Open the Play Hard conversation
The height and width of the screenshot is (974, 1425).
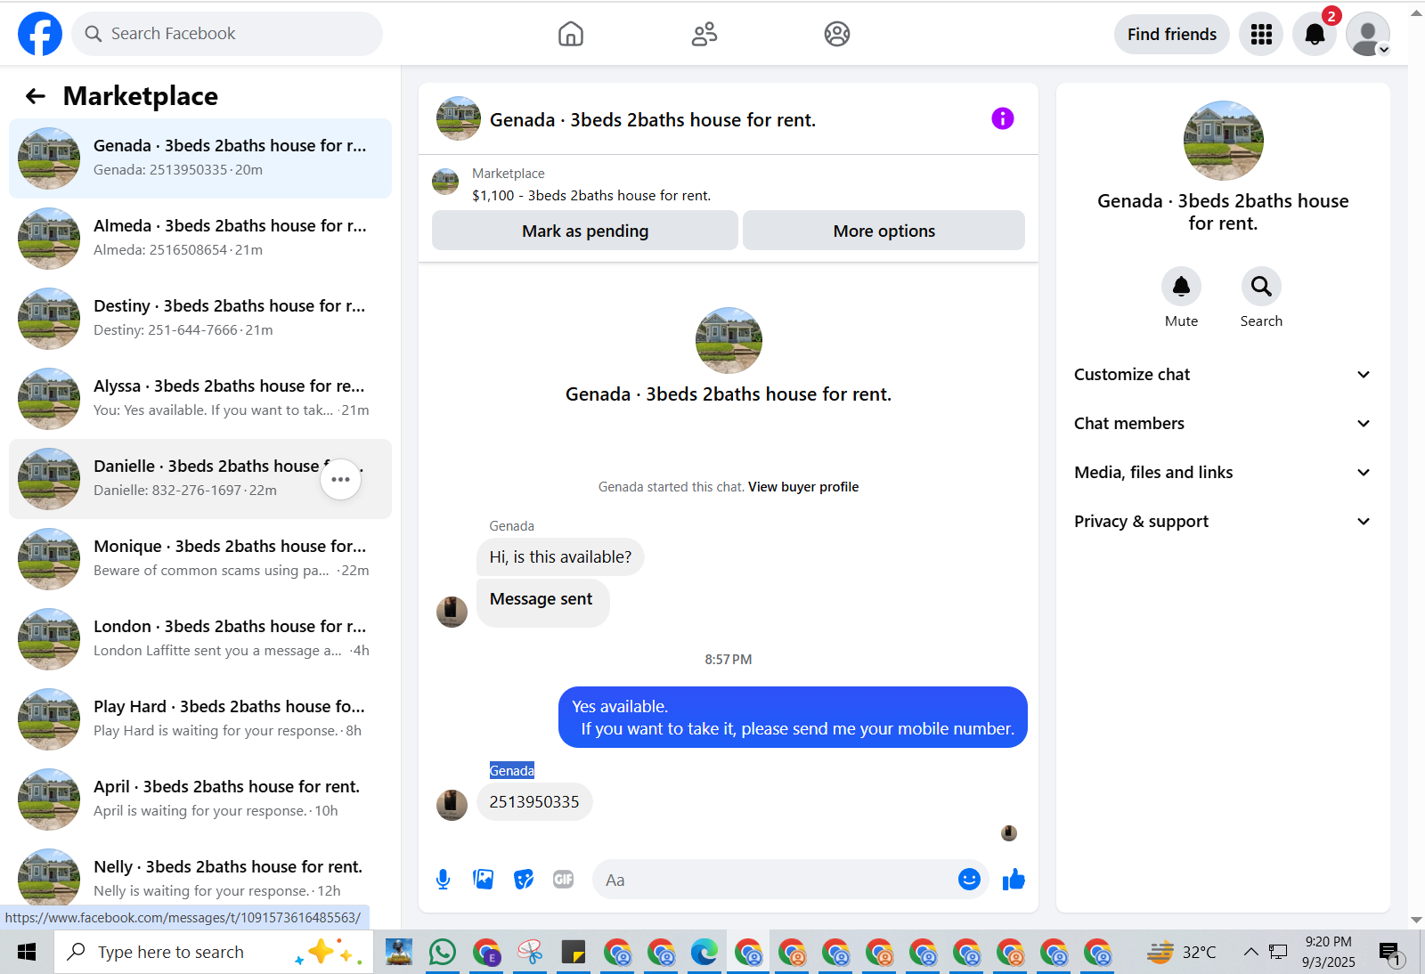click(200, 719)
